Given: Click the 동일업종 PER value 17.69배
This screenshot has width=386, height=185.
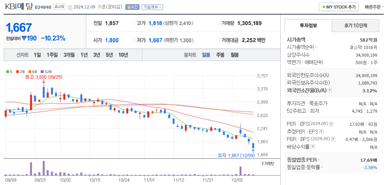Looking at the screenshot, I should (x=368, y=160).
